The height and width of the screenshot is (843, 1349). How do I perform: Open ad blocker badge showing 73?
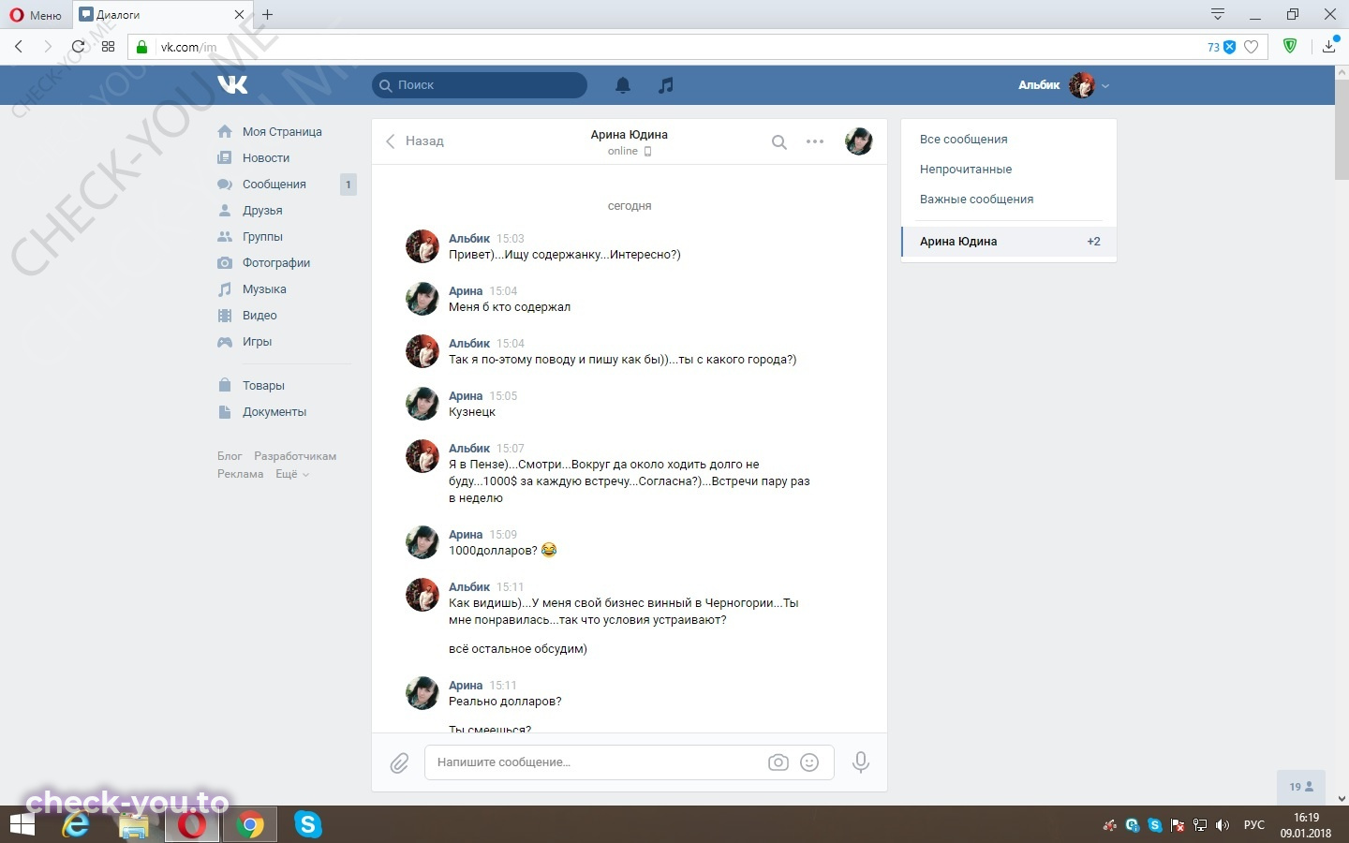click(x=1222, y=47)
